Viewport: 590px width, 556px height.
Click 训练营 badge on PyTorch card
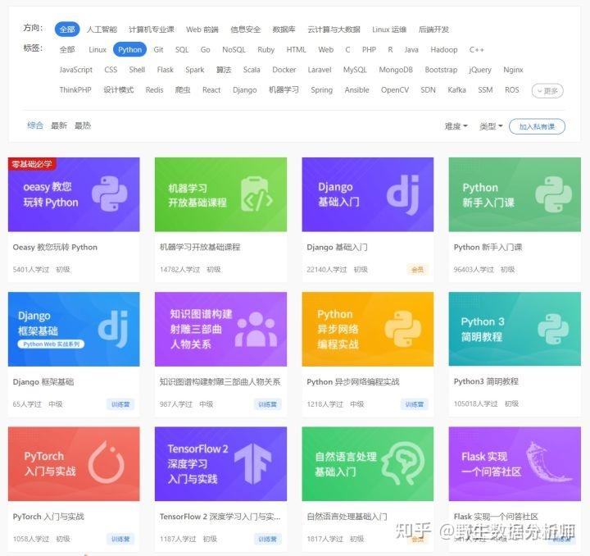(120, 539)
